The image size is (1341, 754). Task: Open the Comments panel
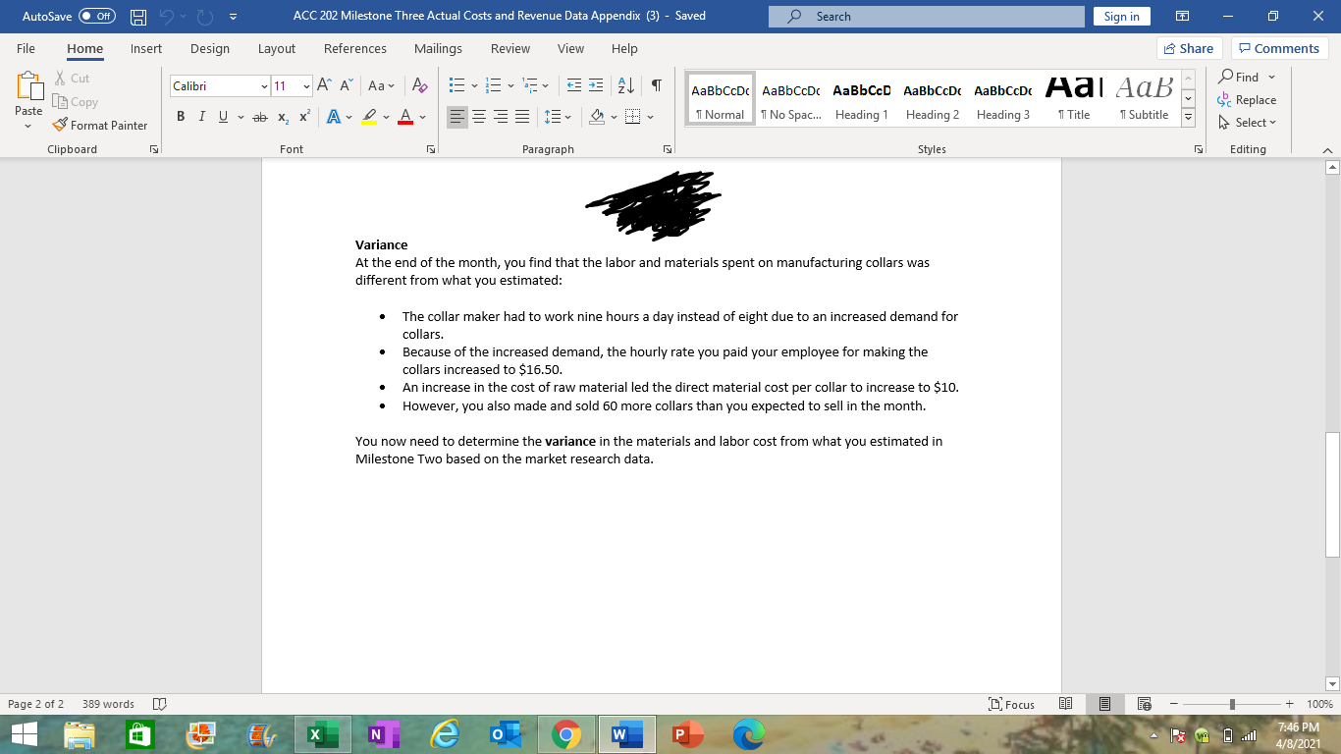tap(1279, 47)
